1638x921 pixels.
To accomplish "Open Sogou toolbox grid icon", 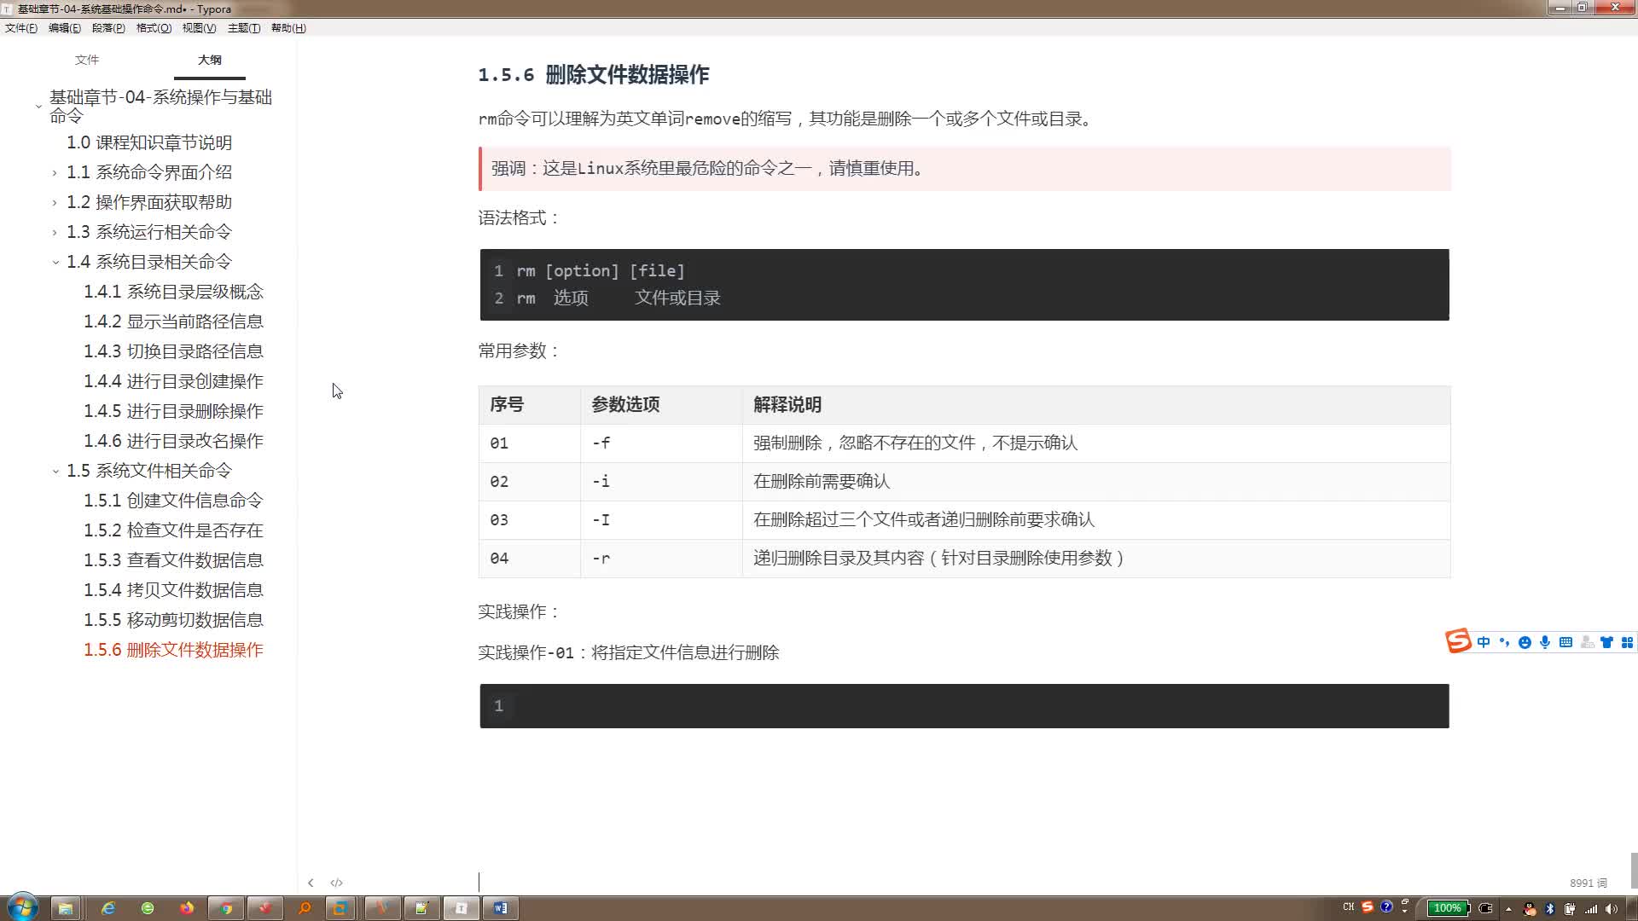I will [1627, 642].
